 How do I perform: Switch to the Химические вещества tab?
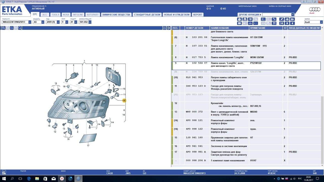tap(116, 15)
